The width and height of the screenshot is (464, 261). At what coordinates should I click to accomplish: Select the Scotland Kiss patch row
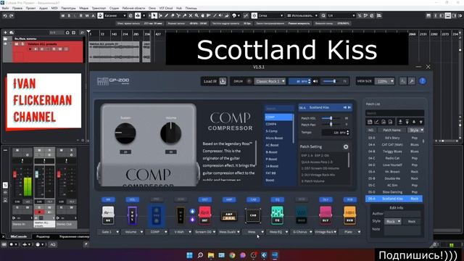tap(394, 199)
